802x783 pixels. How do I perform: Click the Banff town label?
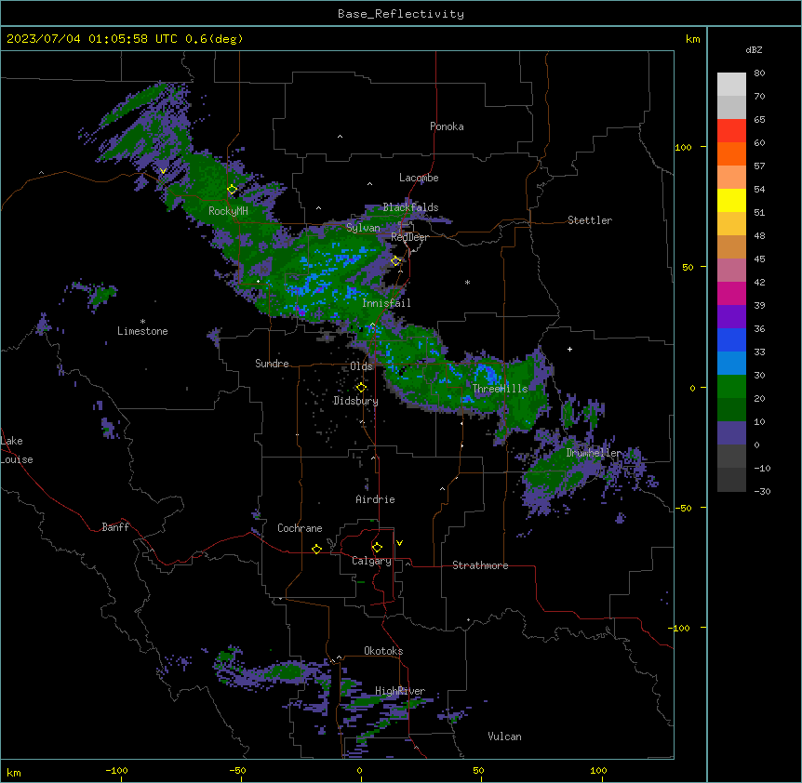tap(115, 527)
